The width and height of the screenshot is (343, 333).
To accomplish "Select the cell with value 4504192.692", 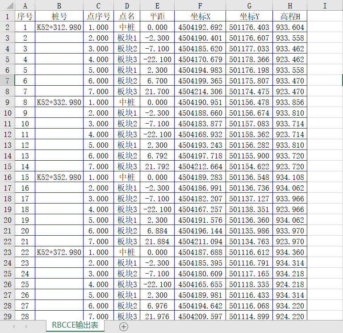I will [x=200, y=27].
